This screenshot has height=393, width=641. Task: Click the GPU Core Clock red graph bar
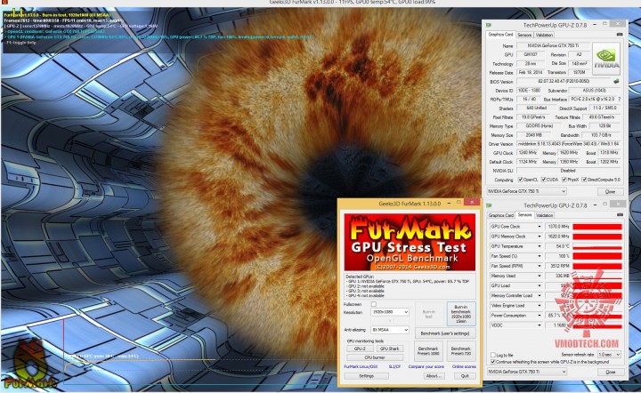[597, 227]
